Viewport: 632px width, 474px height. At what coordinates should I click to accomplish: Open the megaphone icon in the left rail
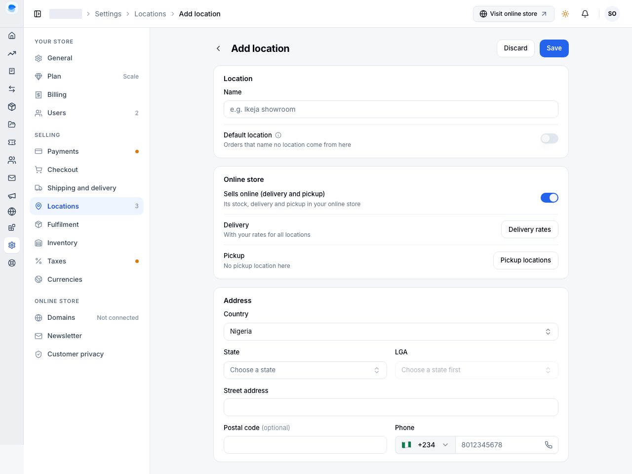tap(12, 196)
